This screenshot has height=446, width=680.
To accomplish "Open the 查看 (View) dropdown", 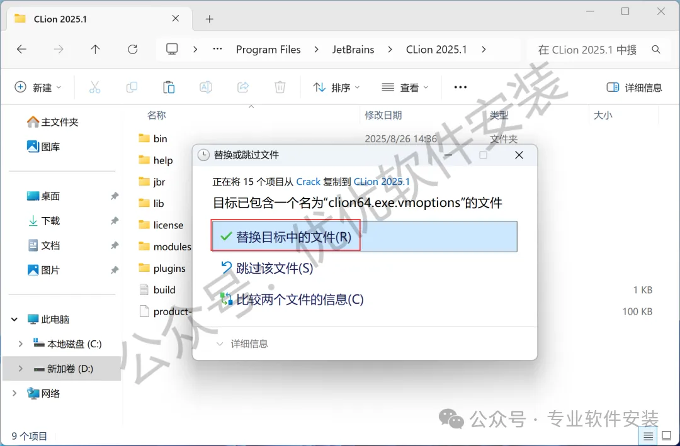I will (x=405, y=87).
